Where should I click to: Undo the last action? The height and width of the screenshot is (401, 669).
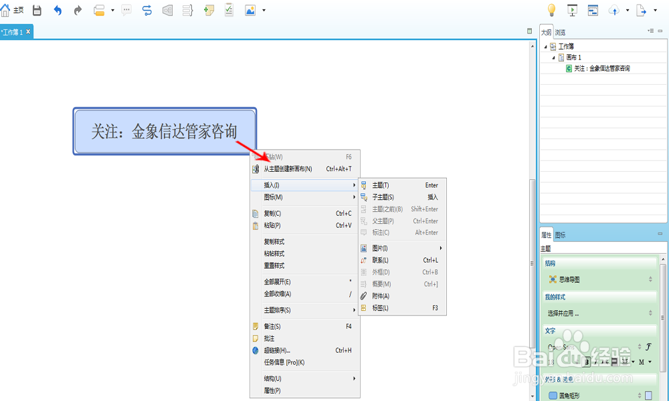point(58,9)
